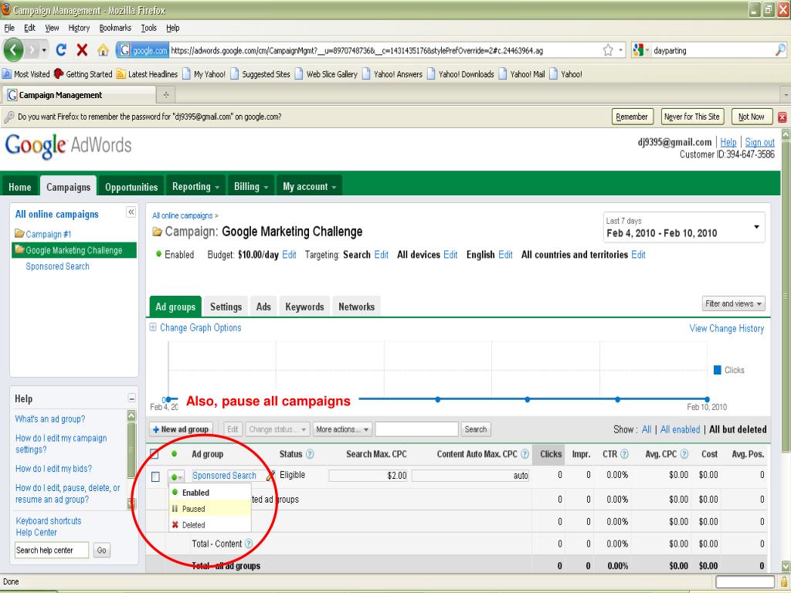This screenshot has width=791, height=593.
Task: Click Never for This Site button
Action: 692,117
